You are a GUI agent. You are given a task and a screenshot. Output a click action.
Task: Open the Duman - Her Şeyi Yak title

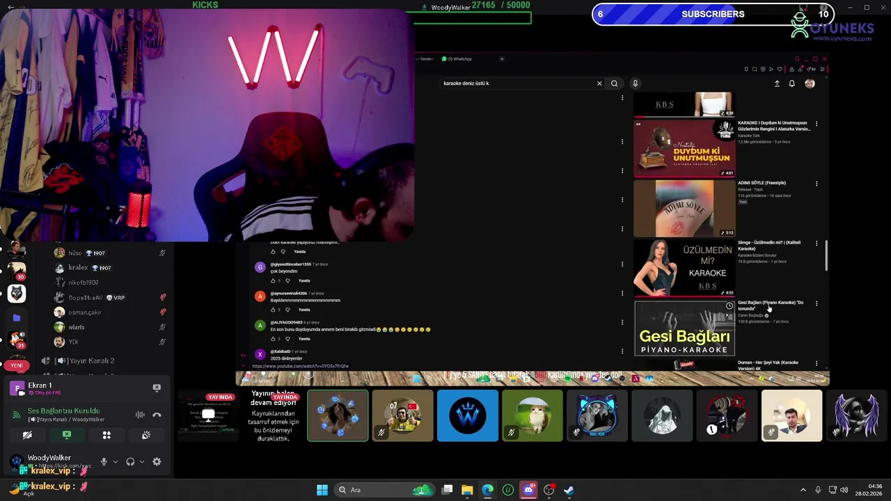point(768,365)
